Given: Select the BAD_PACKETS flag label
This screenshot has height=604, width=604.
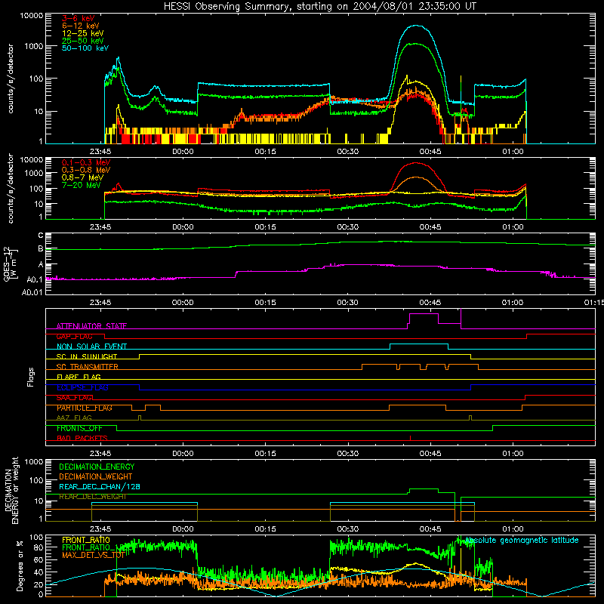Looking at the screenshot, I should (82, 438).
